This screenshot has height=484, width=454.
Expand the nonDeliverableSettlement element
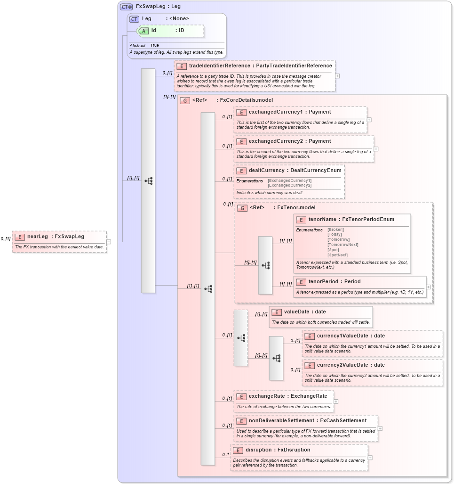click(x=380, y=428)
